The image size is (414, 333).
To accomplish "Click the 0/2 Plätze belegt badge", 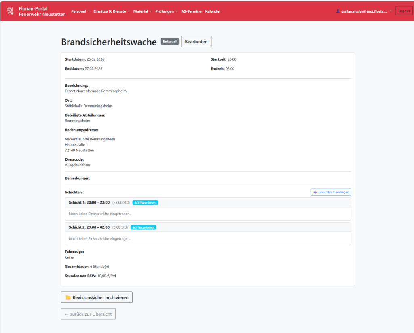I will coord(143,227).
